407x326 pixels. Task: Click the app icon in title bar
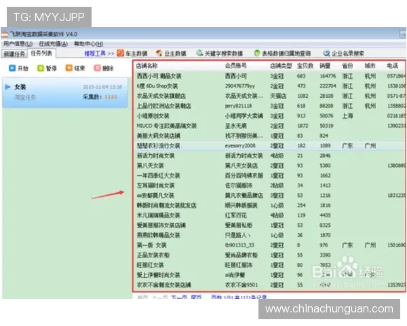coord(5,34)
